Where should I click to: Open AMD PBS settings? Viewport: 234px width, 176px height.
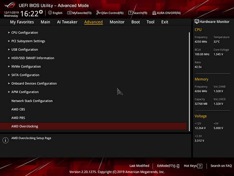click(x=18, y=118)
